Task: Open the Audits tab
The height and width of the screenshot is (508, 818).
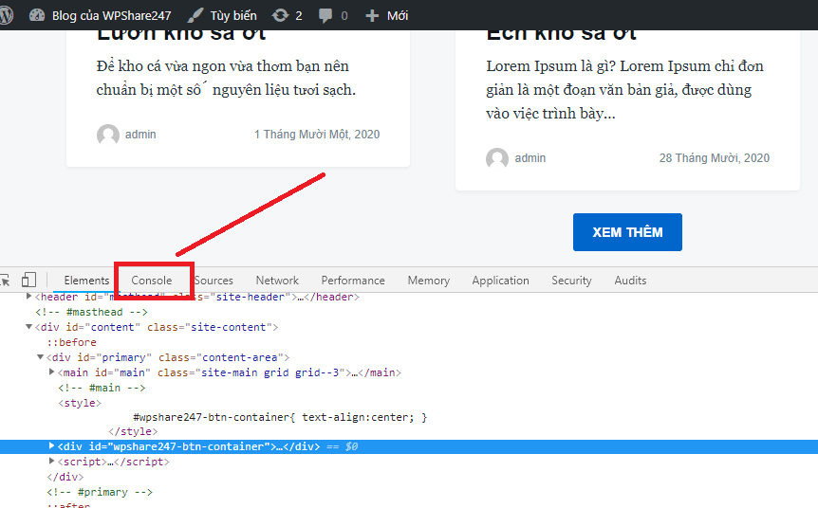Action: click(x=630, y=281)
